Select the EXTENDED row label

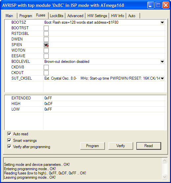point(21,98)
